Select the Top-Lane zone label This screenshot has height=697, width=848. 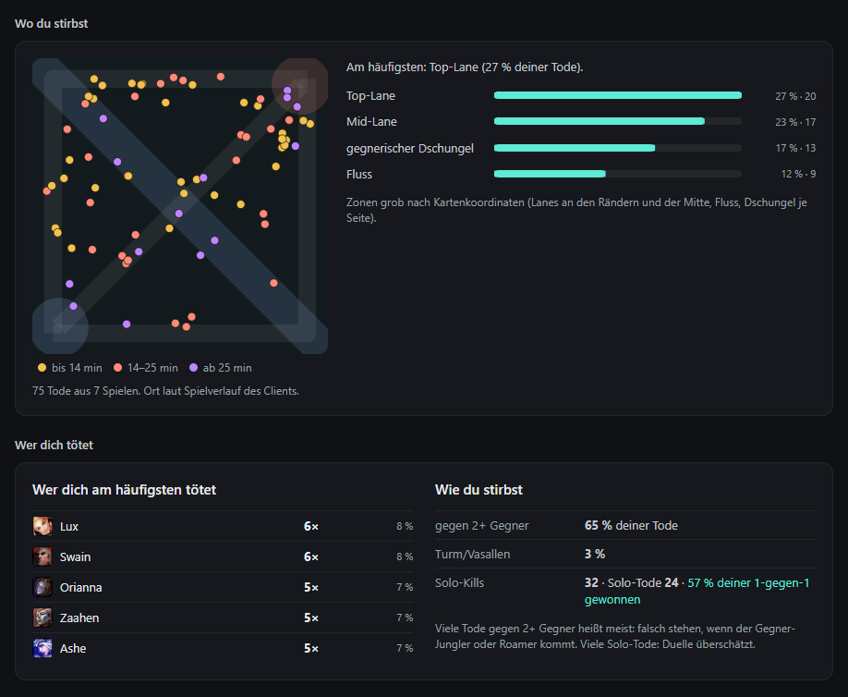click(x=370, y=96)
